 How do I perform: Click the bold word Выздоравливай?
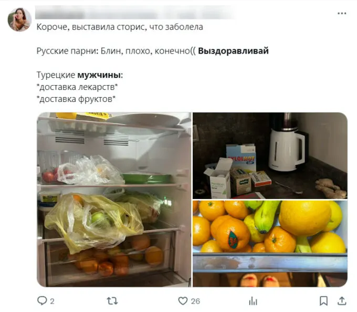pos(234,51)
